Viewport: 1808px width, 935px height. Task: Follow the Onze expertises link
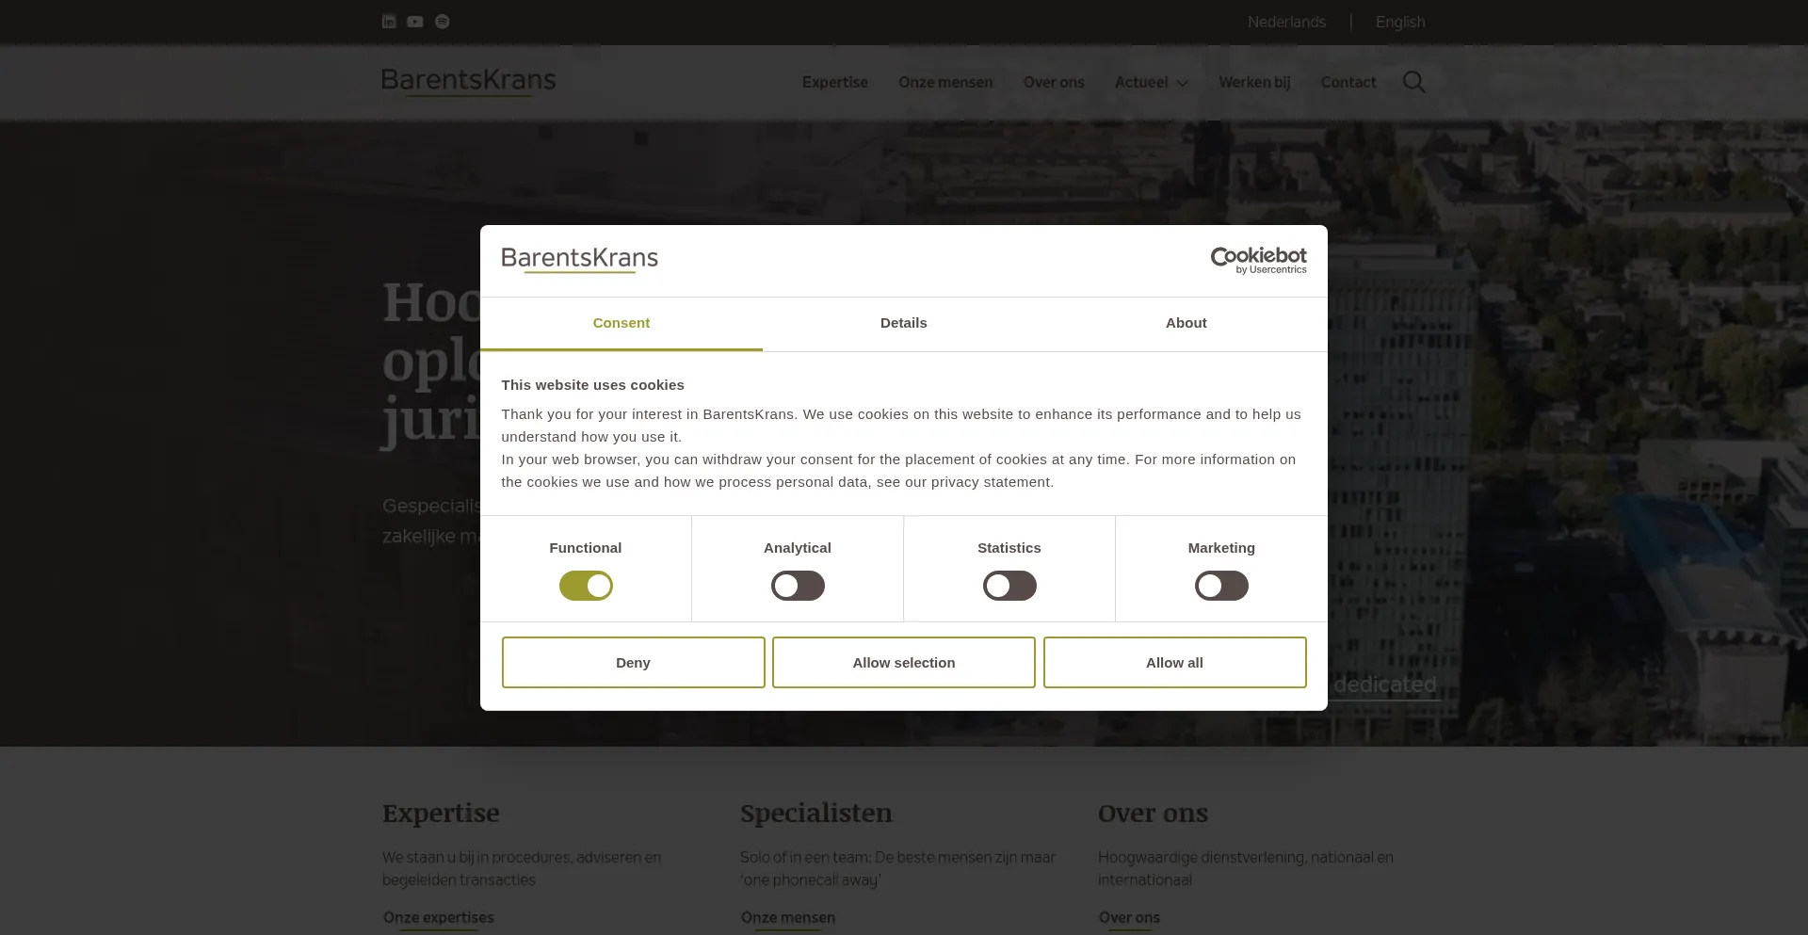439,918
